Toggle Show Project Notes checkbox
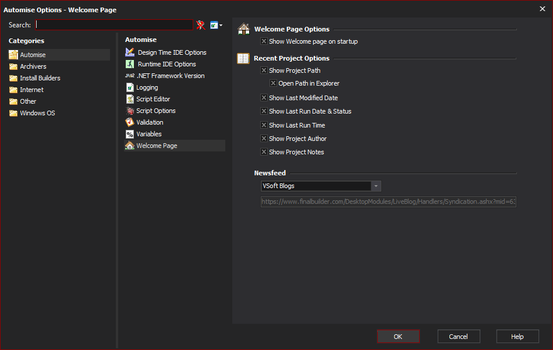The width and height of the screenshot is (553, 350). 264,152
